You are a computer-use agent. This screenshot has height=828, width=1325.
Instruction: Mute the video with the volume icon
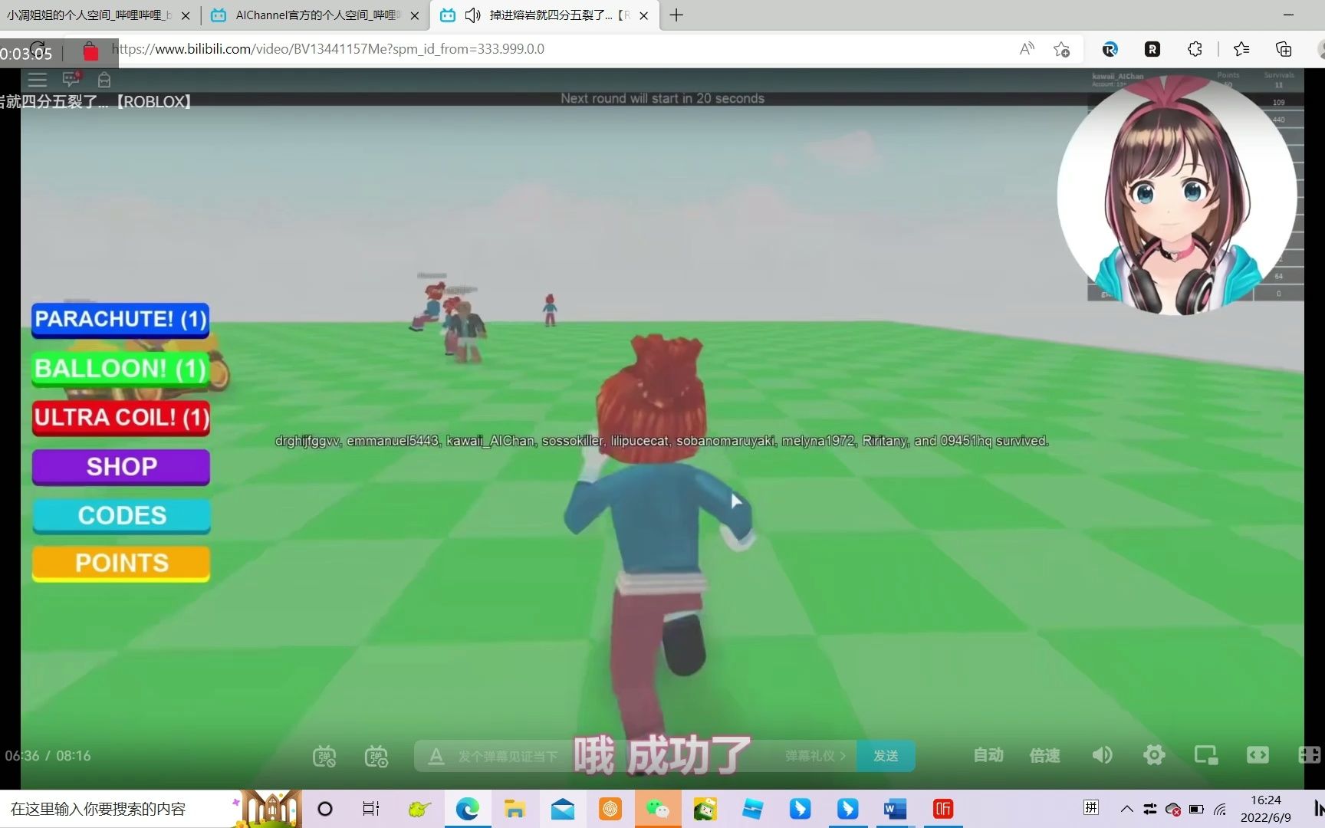click(x=1102, y=755)
